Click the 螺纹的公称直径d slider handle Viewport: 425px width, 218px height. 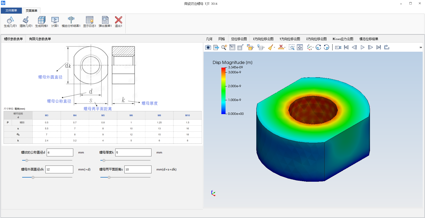point(27,160)
